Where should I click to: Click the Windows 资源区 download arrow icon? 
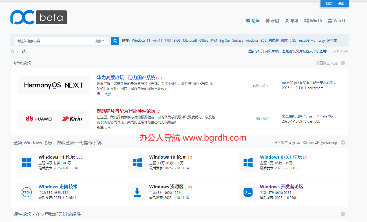(137, 192)
